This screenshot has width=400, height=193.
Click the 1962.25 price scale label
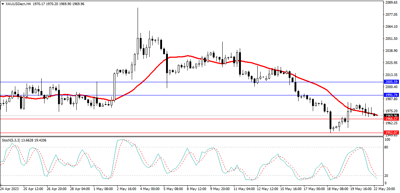(x=391, y=123)
